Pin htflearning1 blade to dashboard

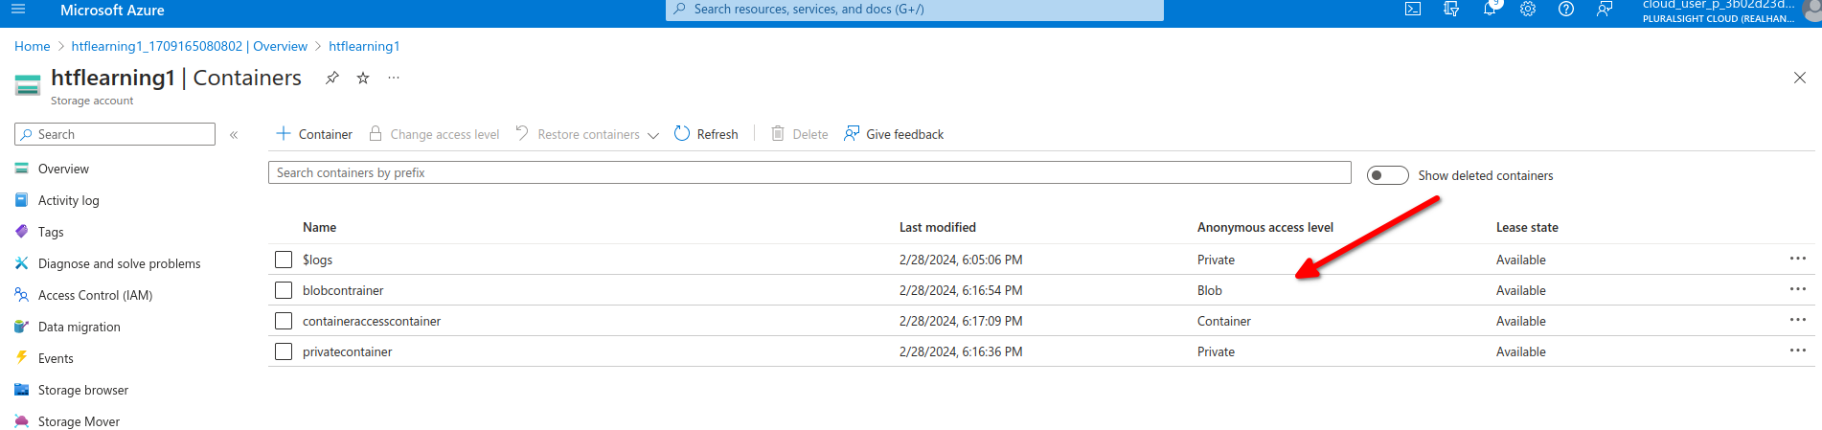[x=332, y=79]
